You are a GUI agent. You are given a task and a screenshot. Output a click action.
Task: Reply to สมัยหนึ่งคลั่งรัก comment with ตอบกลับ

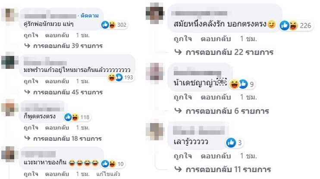(216, 39)
